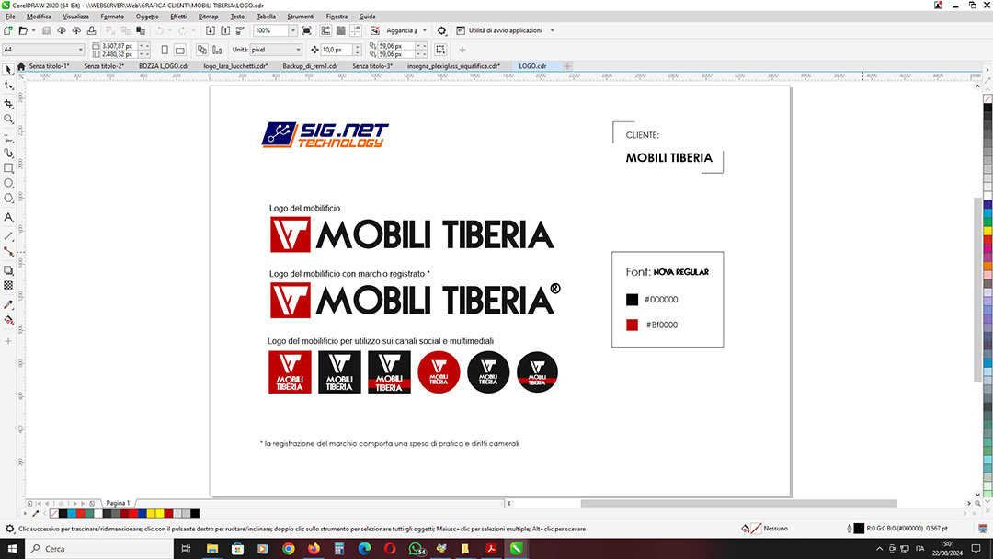Select the Rectangle tool
Image resolution: width=993 pixels, height=559 pixels.
[8, 168]
